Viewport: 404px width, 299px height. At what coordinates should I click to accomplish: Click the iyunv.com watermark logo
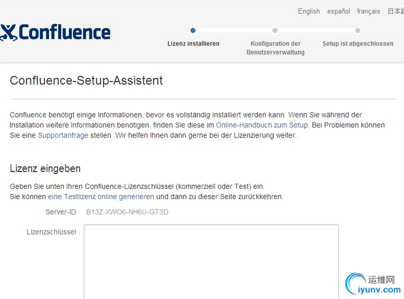pos(374,284)
